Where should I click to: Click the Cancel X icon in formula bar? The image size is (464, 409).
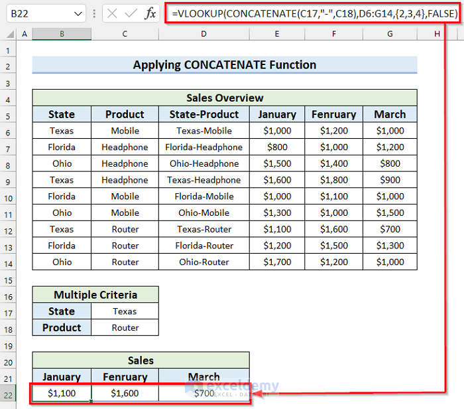112,13
